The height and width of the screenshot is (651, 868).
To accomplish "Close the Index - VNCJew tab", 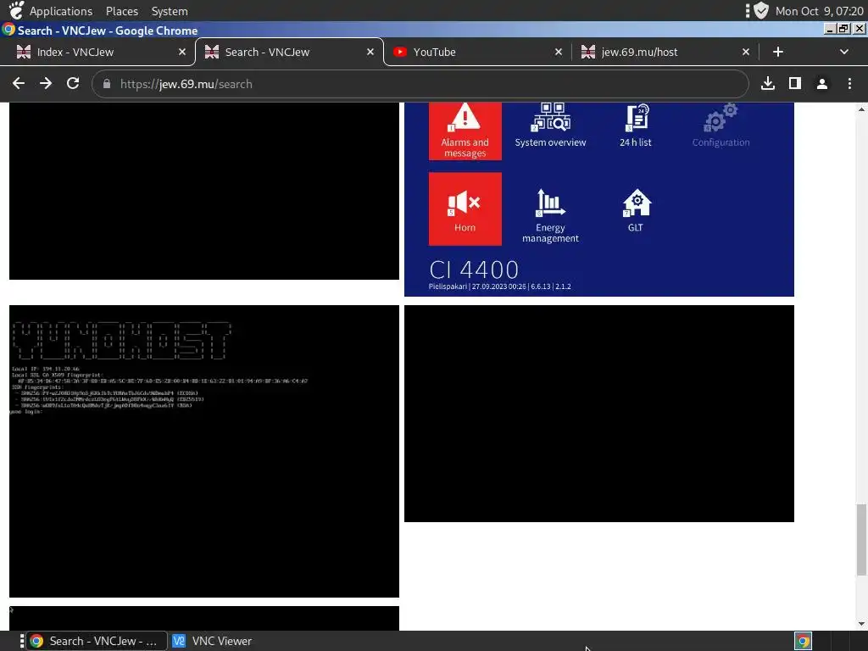I will [182, 52].
